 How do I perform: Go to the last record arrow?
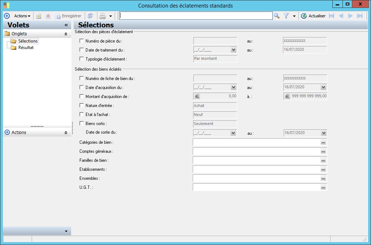click(x=359, y=16)
